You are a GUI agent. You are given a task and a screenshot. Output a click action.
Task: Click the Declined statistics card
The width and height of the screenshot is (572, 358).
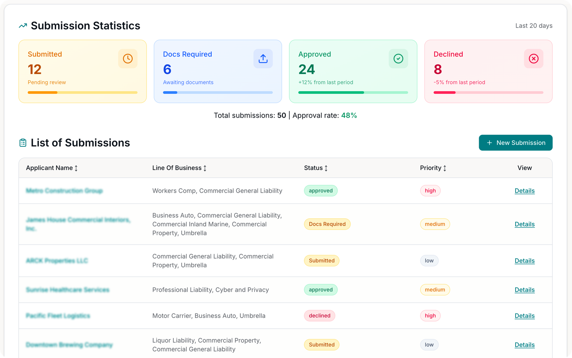click(x=488, y=72)
